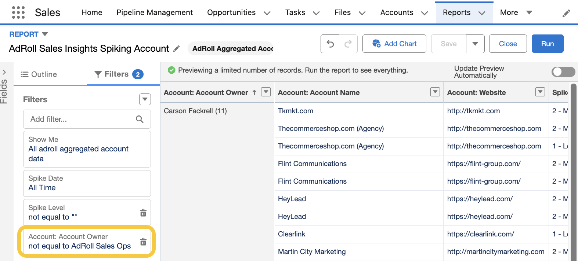Image resolution: width=578 pixels, height=261 pixels.
Task: Open the App Launcher dots grid
Action: (18, 12)
